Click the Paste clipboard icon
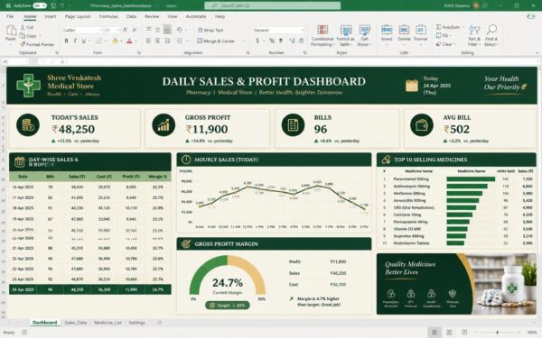This screenshot has width=542, height=338. 11,31
